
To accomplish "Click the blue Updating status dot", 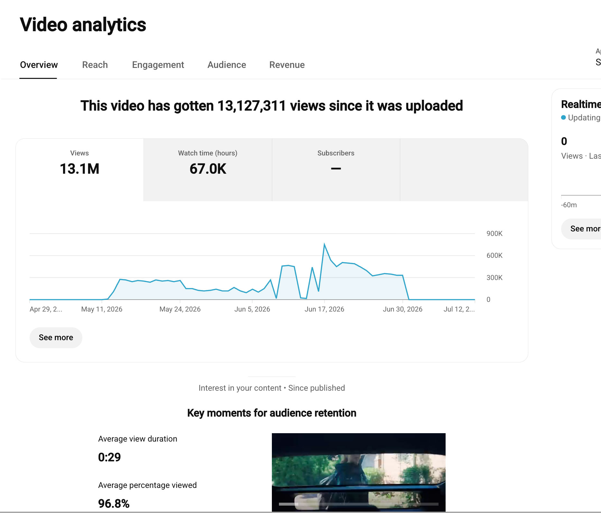I will [563, 117].
